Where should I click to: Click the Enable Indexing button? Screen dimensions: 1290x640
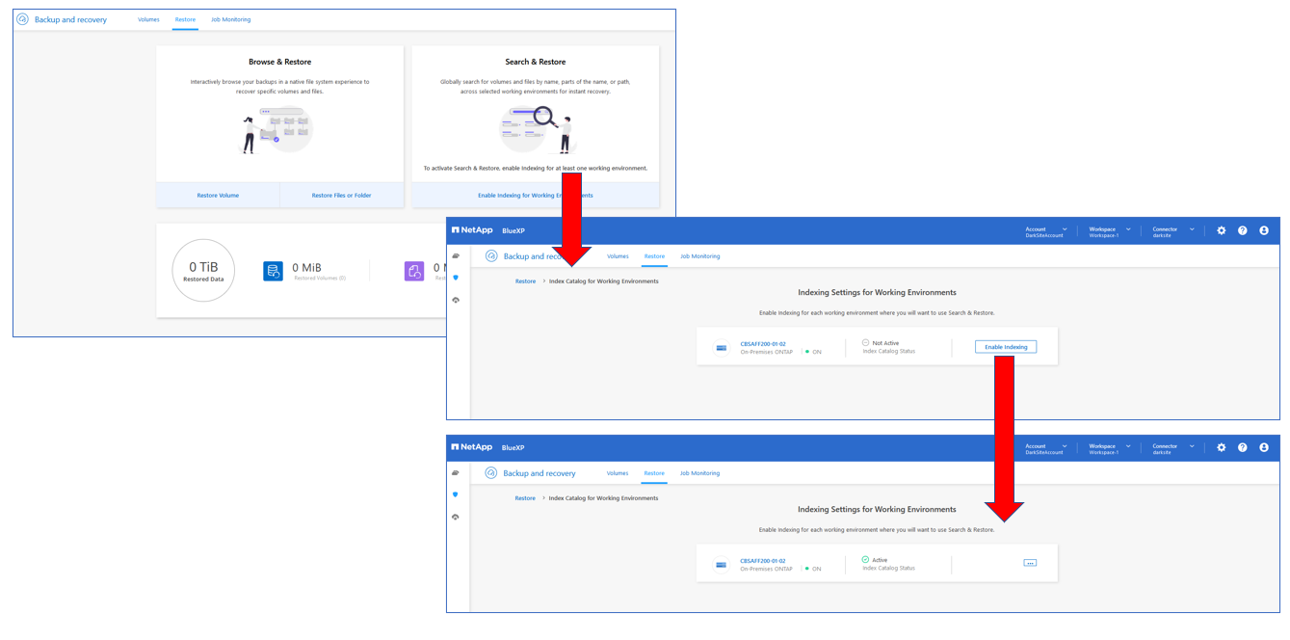pyautogui.click(x=1006, y=347)
